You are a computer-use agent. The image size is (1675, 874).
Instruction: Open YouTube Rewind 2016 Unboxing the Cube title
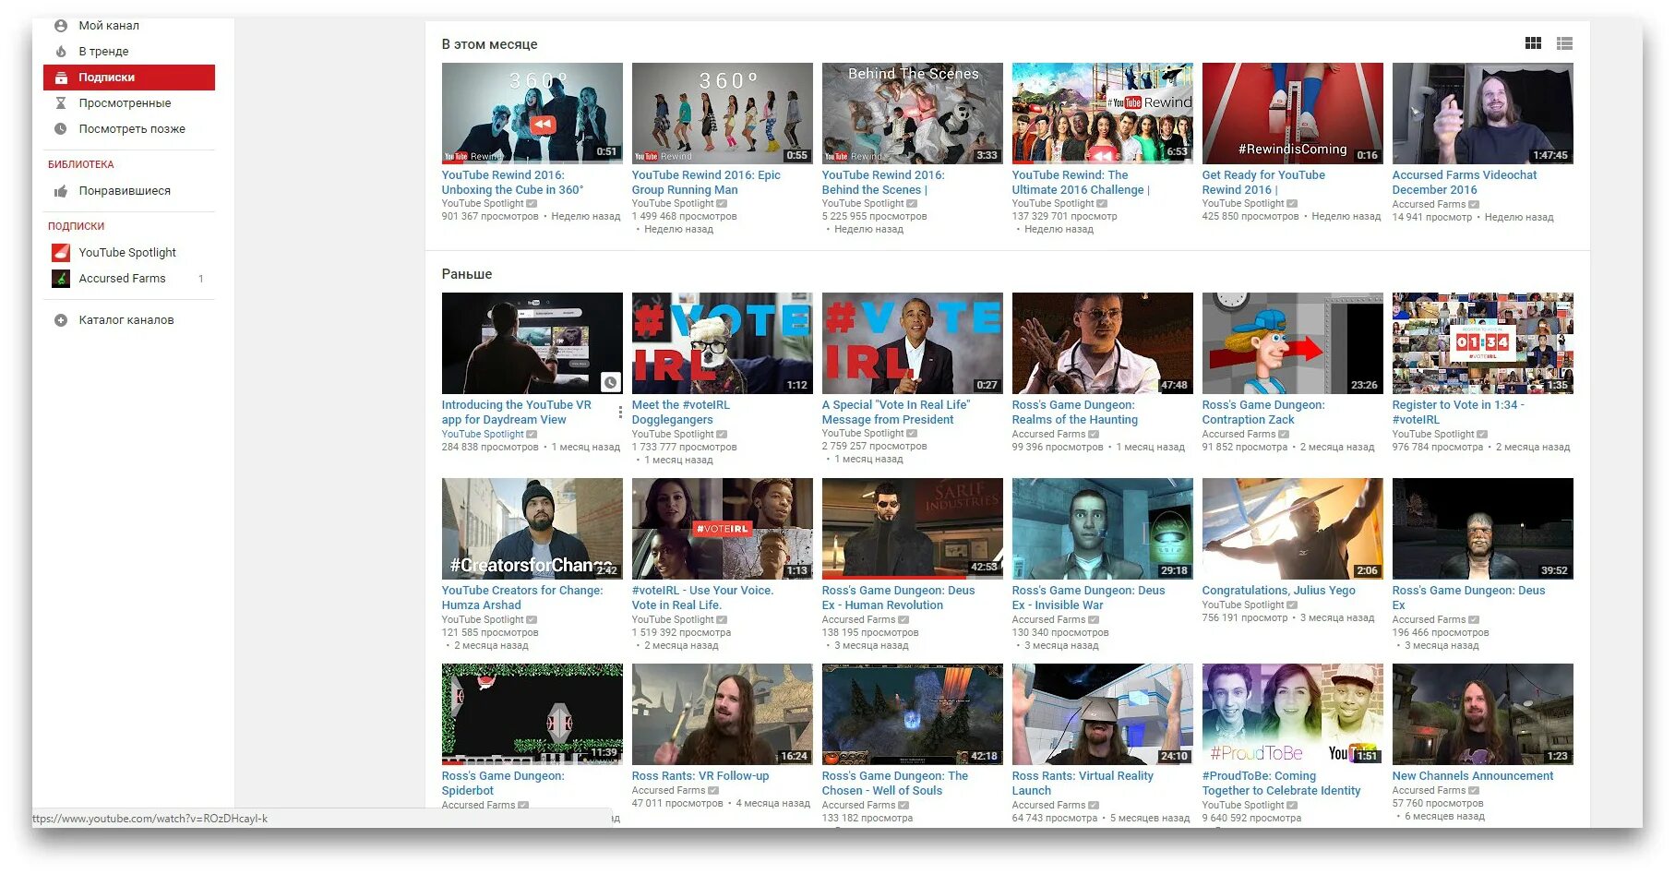point(512,183)
